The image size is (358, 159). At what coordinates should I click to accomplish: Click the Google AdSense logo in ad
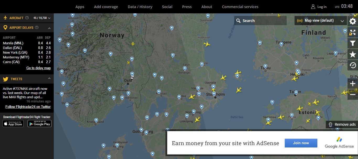(x=339, y=143)
